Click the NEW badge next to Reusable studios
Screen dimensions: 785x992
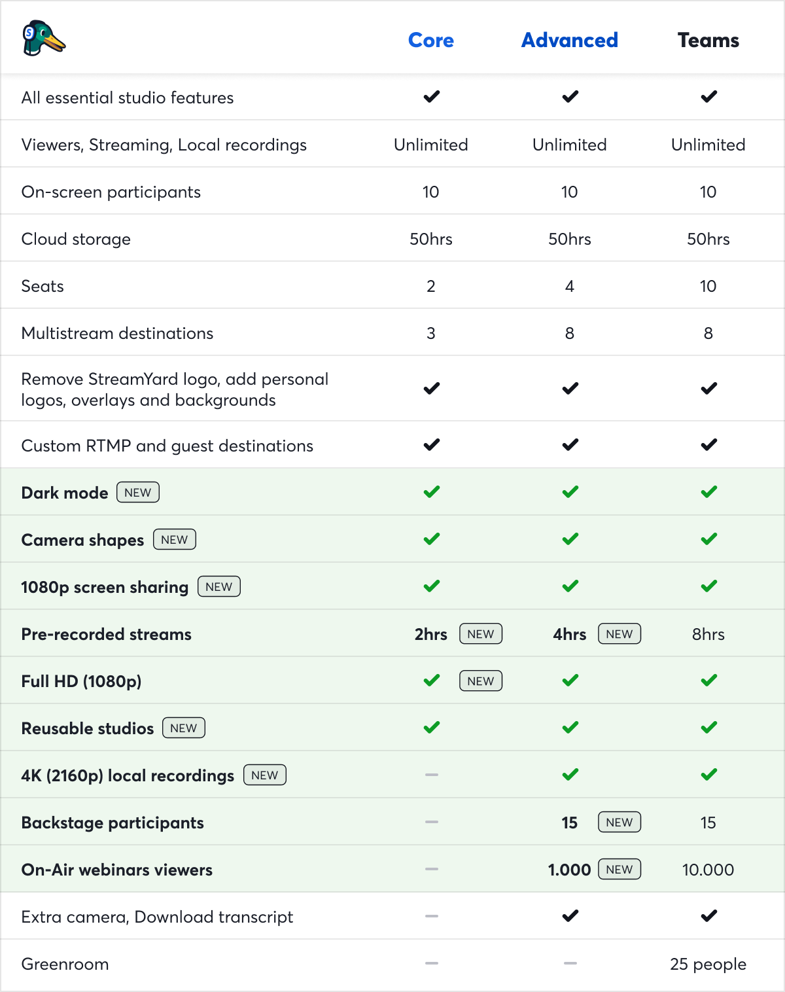point(184,728)
